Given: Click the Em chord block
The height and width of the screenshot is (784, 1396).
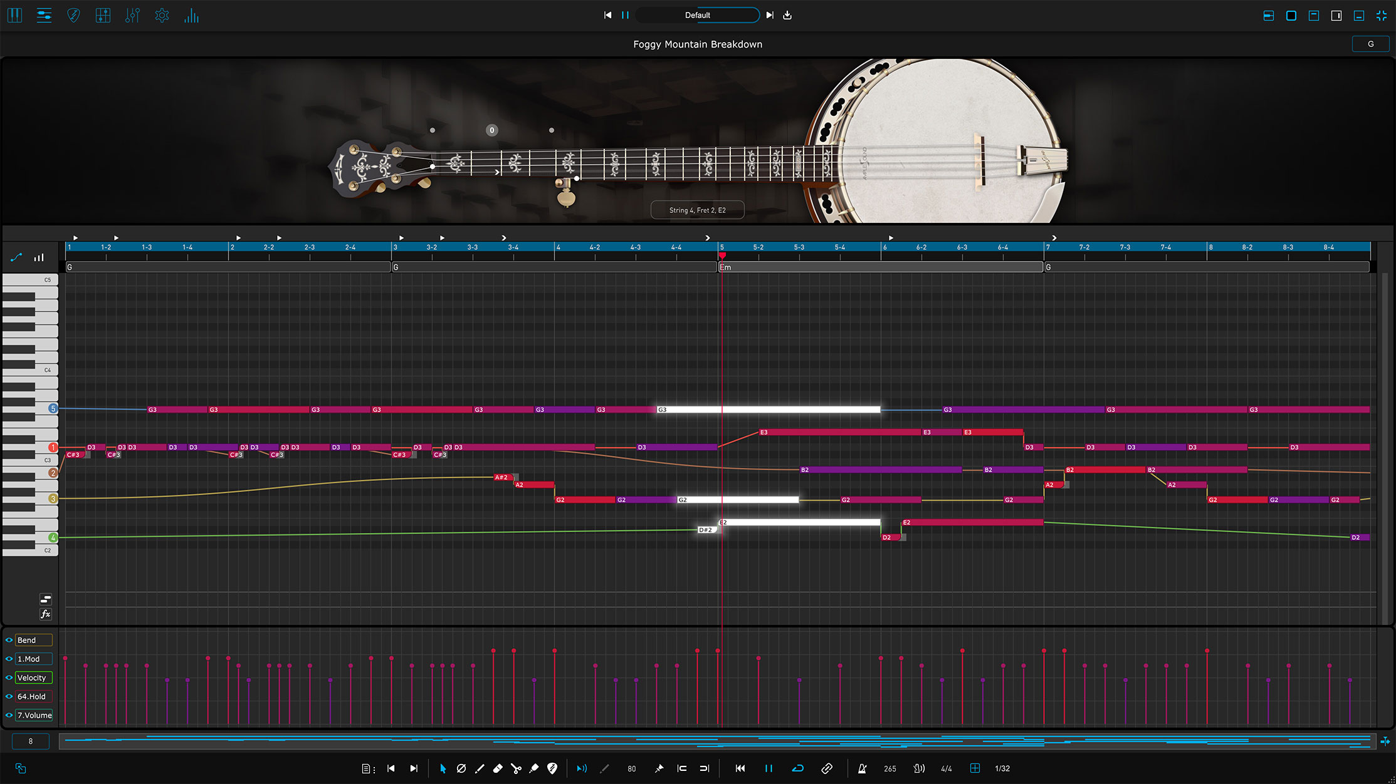Looking at the screenshot, I should (879, 267).
